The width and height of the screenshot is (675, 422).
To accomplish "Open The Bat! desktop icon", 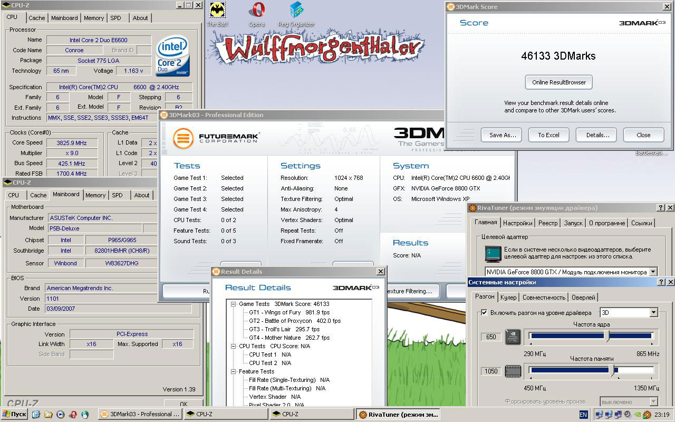I will [217, 10].
